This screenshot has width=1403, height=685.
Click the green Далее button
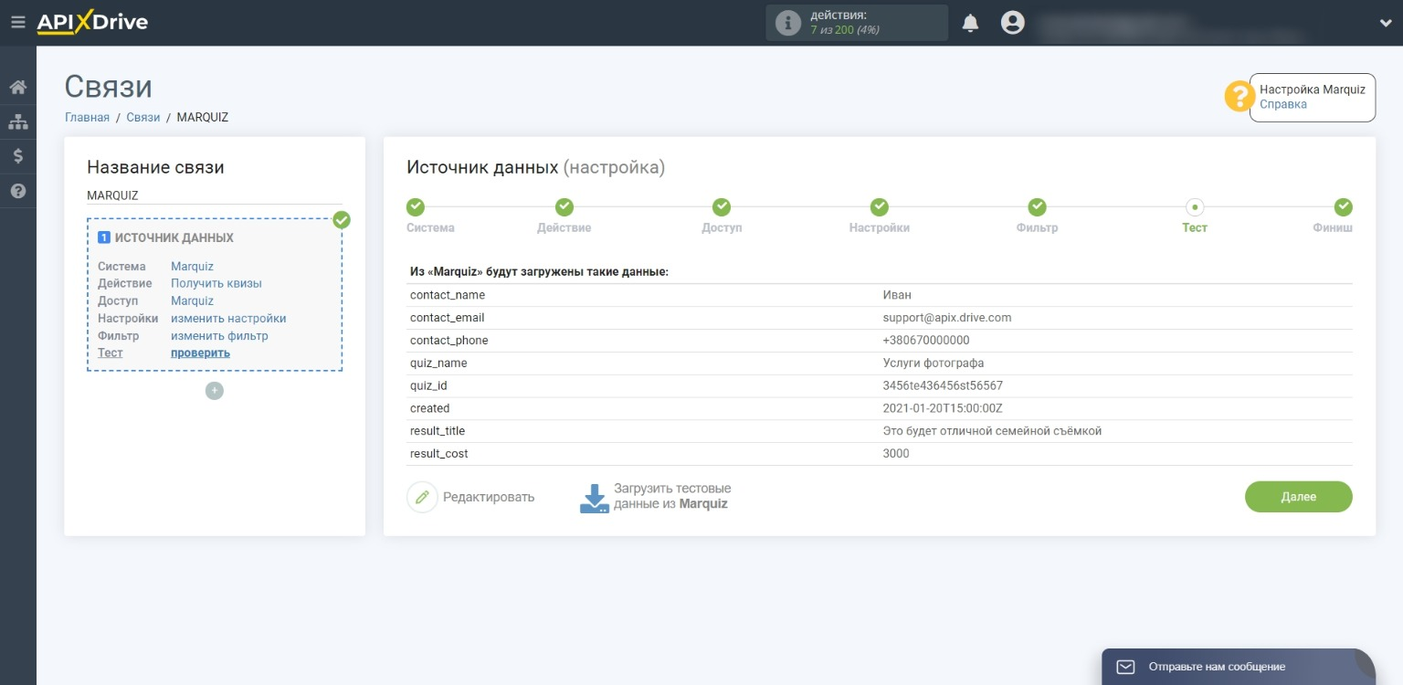(x=1298, y=497)
